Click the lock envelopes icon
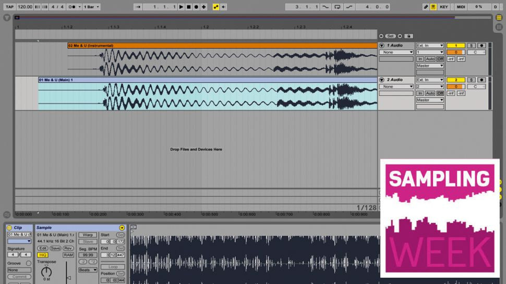 tap(408, 36)
